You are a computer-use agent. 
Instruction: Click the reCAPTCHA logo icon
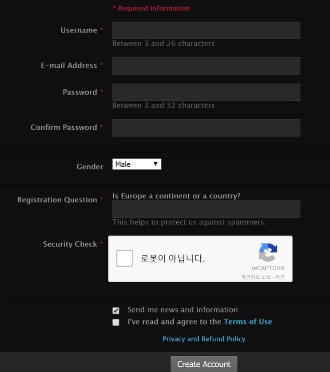coord(268,252)
